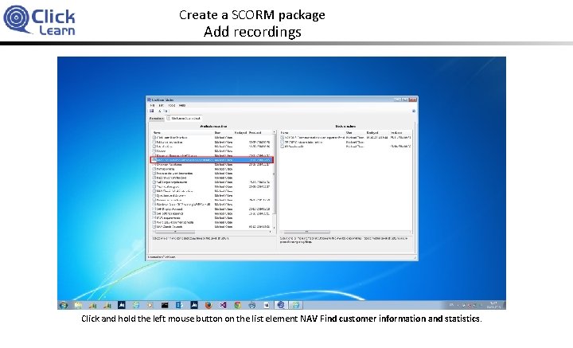Sort the available recordings list by User column
This screenshot has height=348, width=573.
point(224,133)
